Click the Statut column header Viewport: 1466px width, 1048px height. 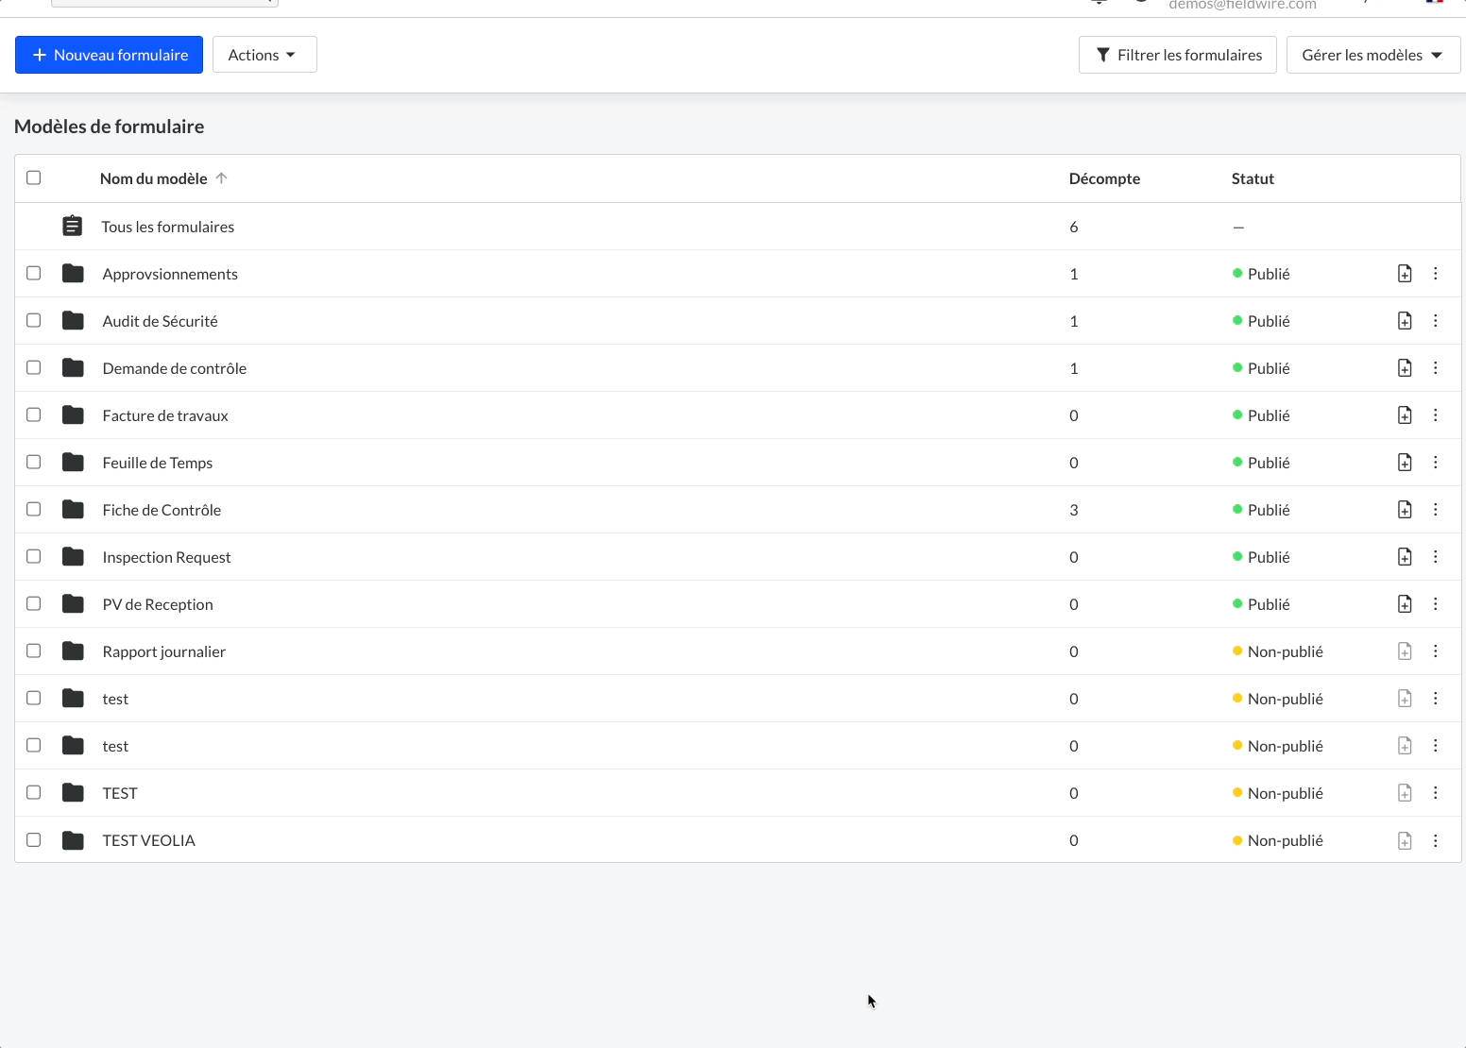click(1253, 178)
